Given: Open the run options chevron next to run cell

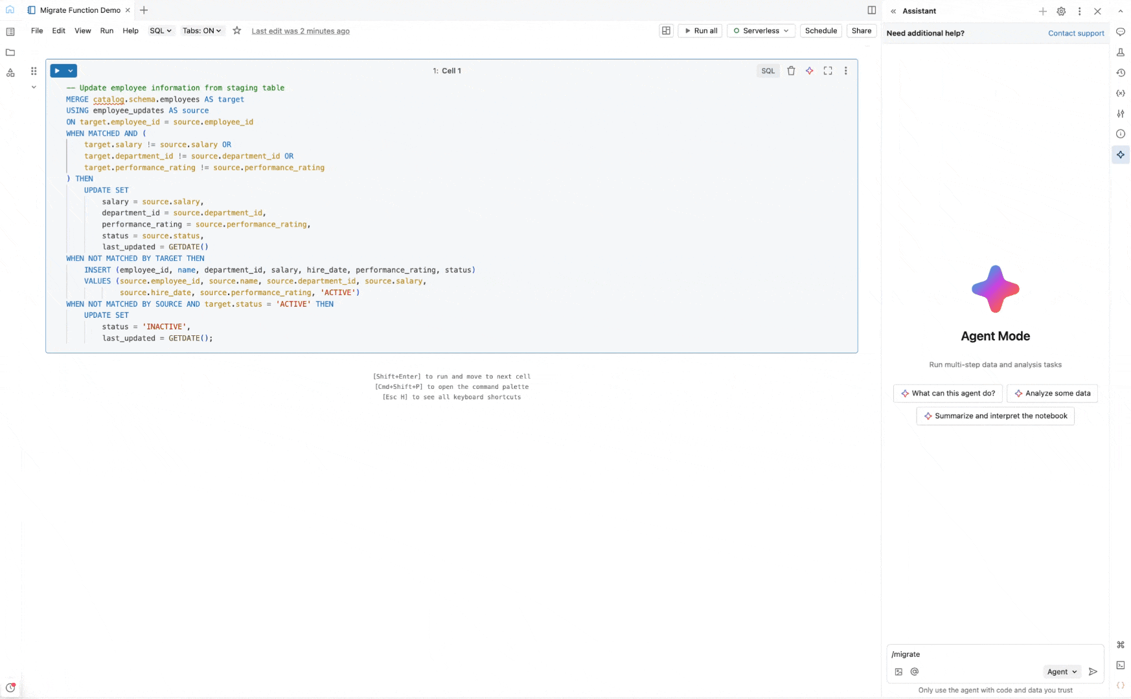Looking at the screenshot, I should click(71, 71).
